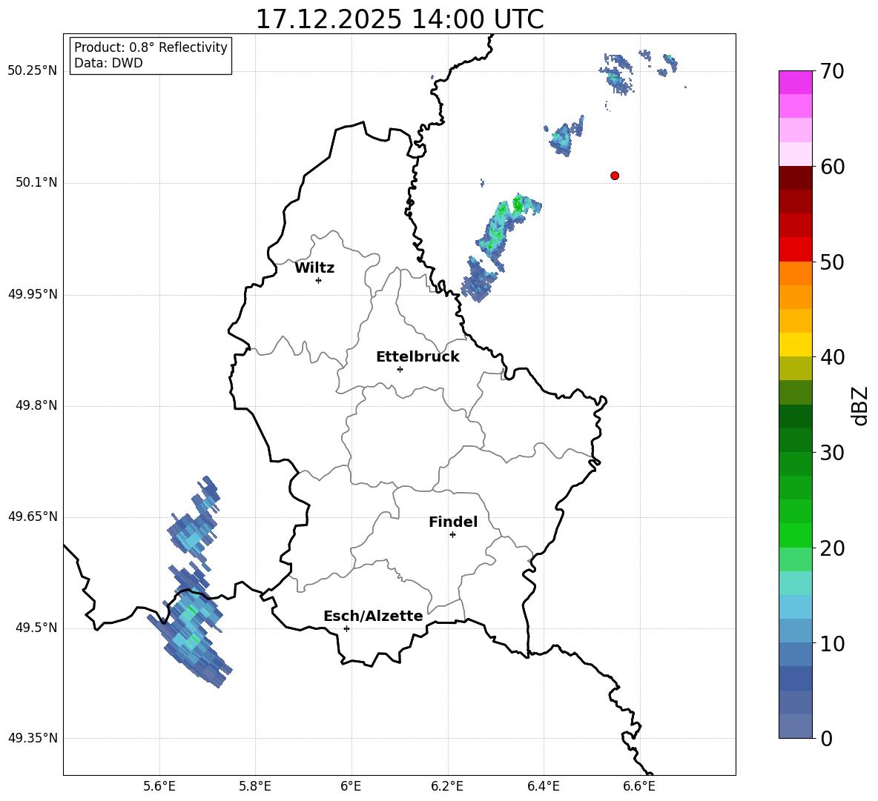
Task: Click the colorbar tick label 50
Action: click(832, 262)
